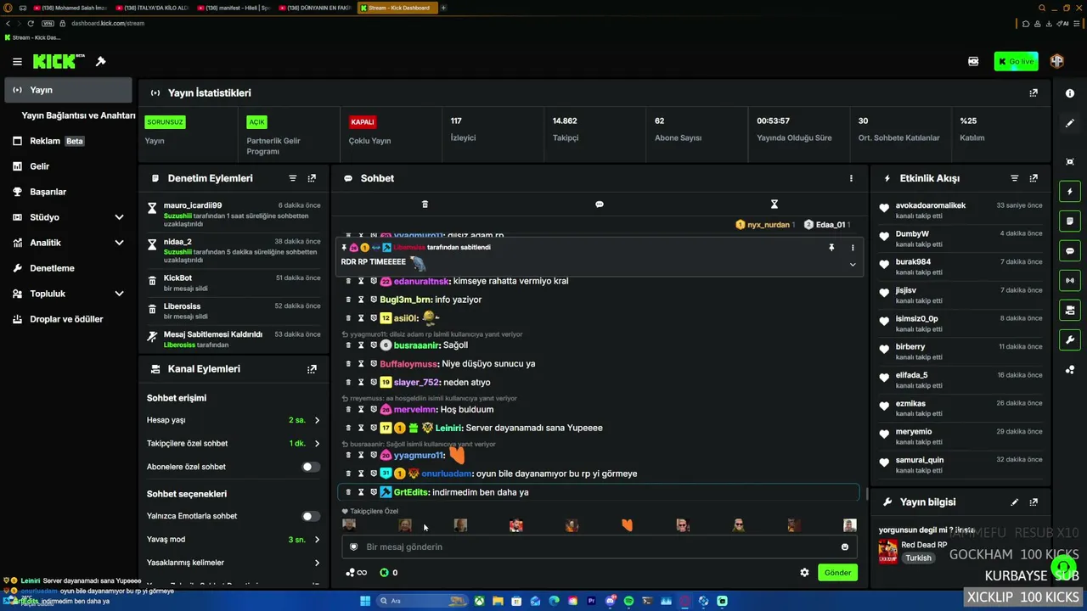
Task: Pop out the Denetim Eylemleri panel
Action: (x=312, y=178)
